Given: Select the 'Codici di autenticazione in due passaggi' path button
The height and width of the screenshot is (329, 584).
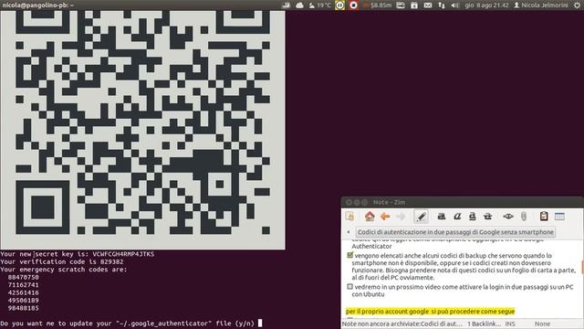Looking at the screenshot, I should [455, 232].
